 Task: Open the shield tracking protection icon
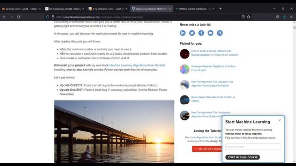(48, 17)
